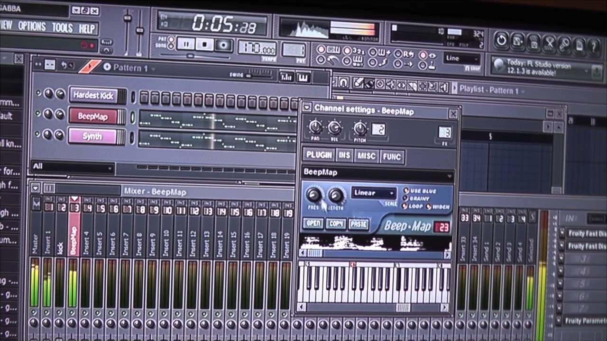Viewport: 607px width, 341px height.
Task: Open the HELP menu
Action: [x=87, y=29]
